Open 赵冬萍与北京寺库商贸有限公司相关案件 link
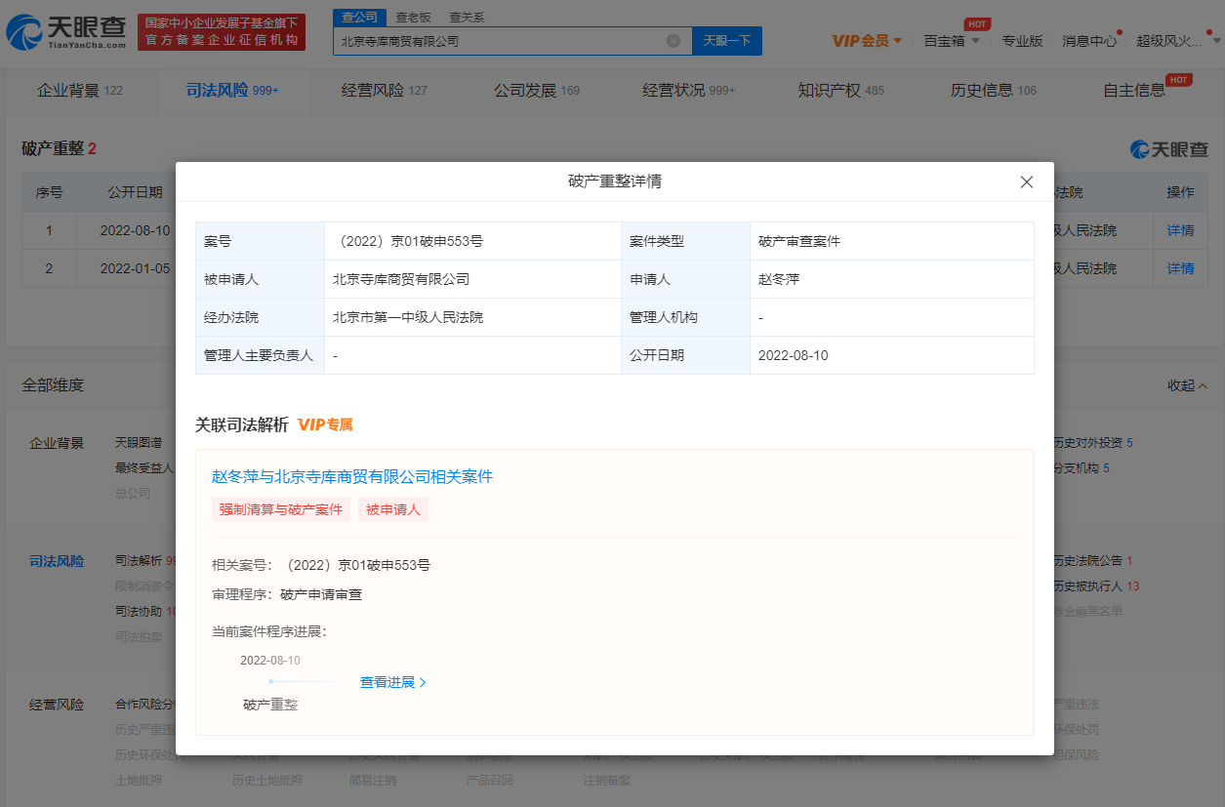 352,477
